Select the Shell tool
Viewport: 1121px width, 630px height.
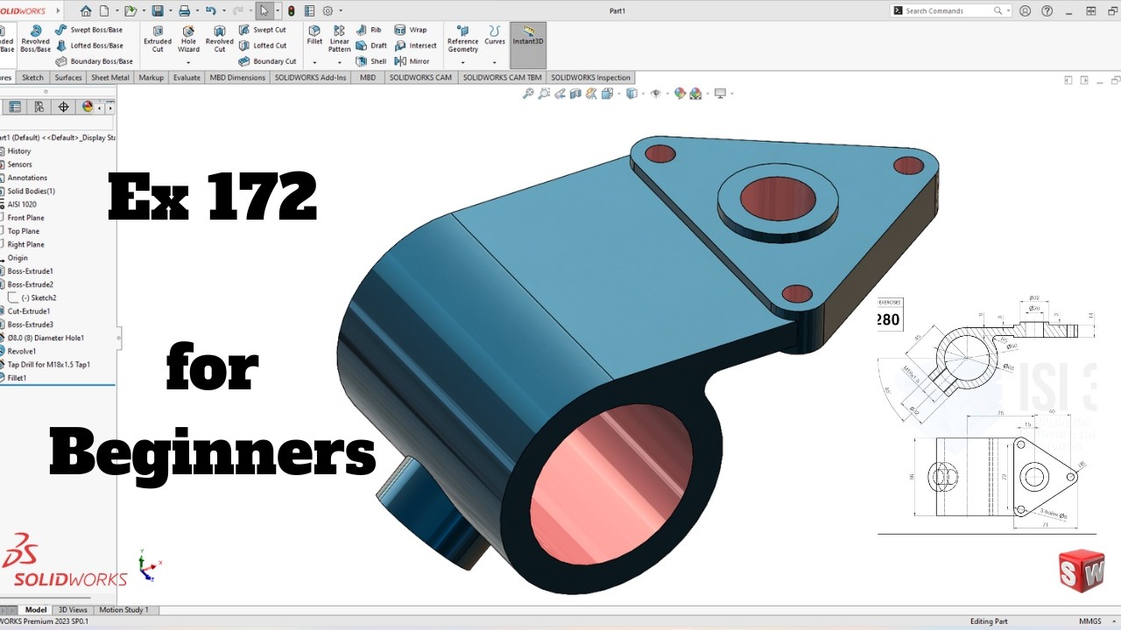[x=371, y=61]
